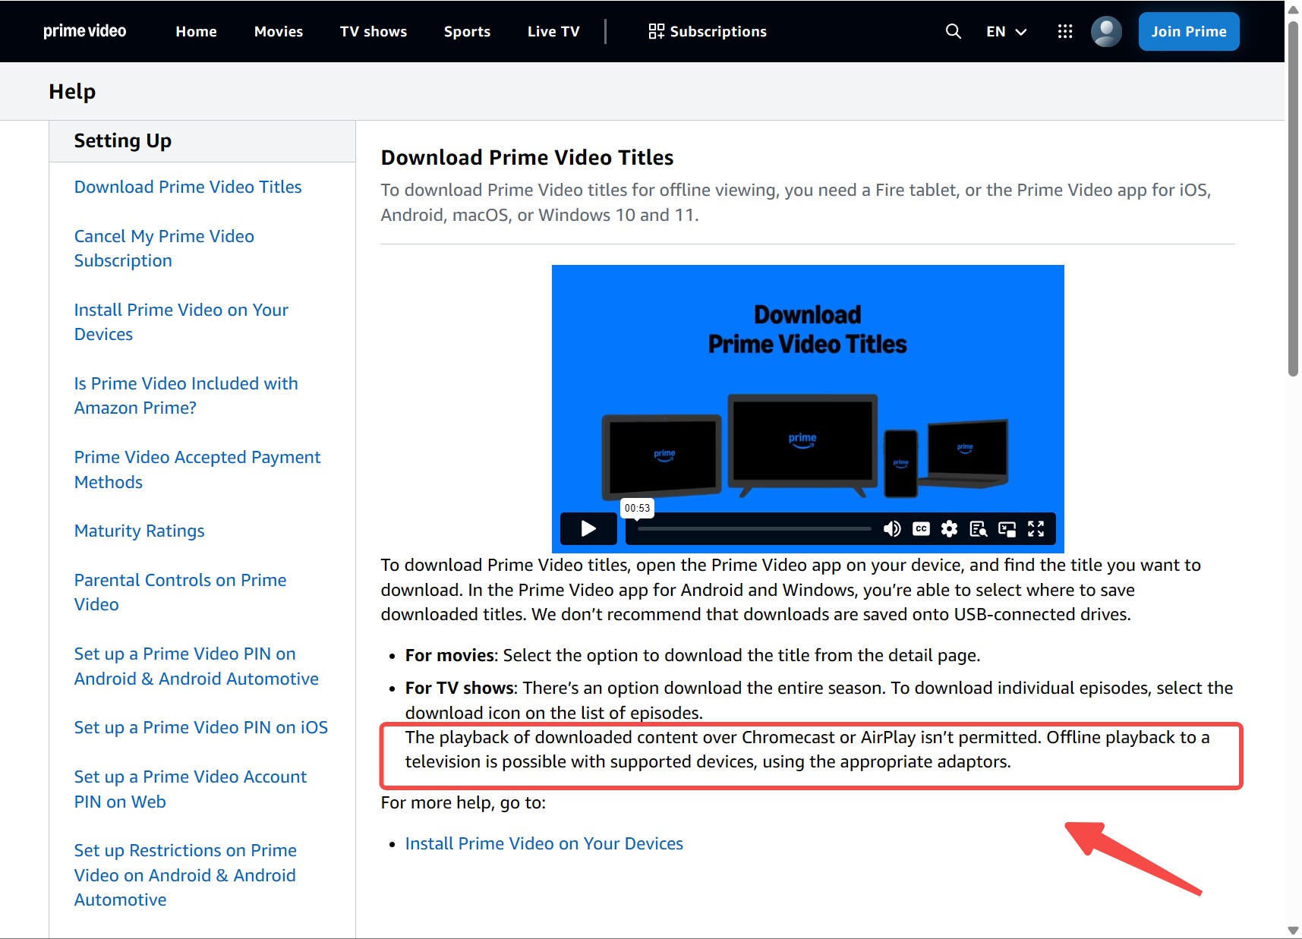Image resolution: width=1302 pixels, height=939 pixels.
Task: Open the search function
Action: tap(953, 31)
